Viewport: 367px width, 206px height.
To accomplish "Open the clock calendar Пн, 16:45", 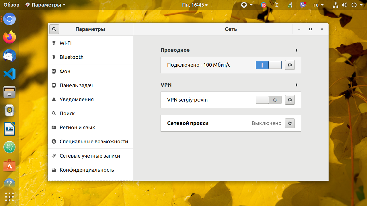I will [195, 5].
